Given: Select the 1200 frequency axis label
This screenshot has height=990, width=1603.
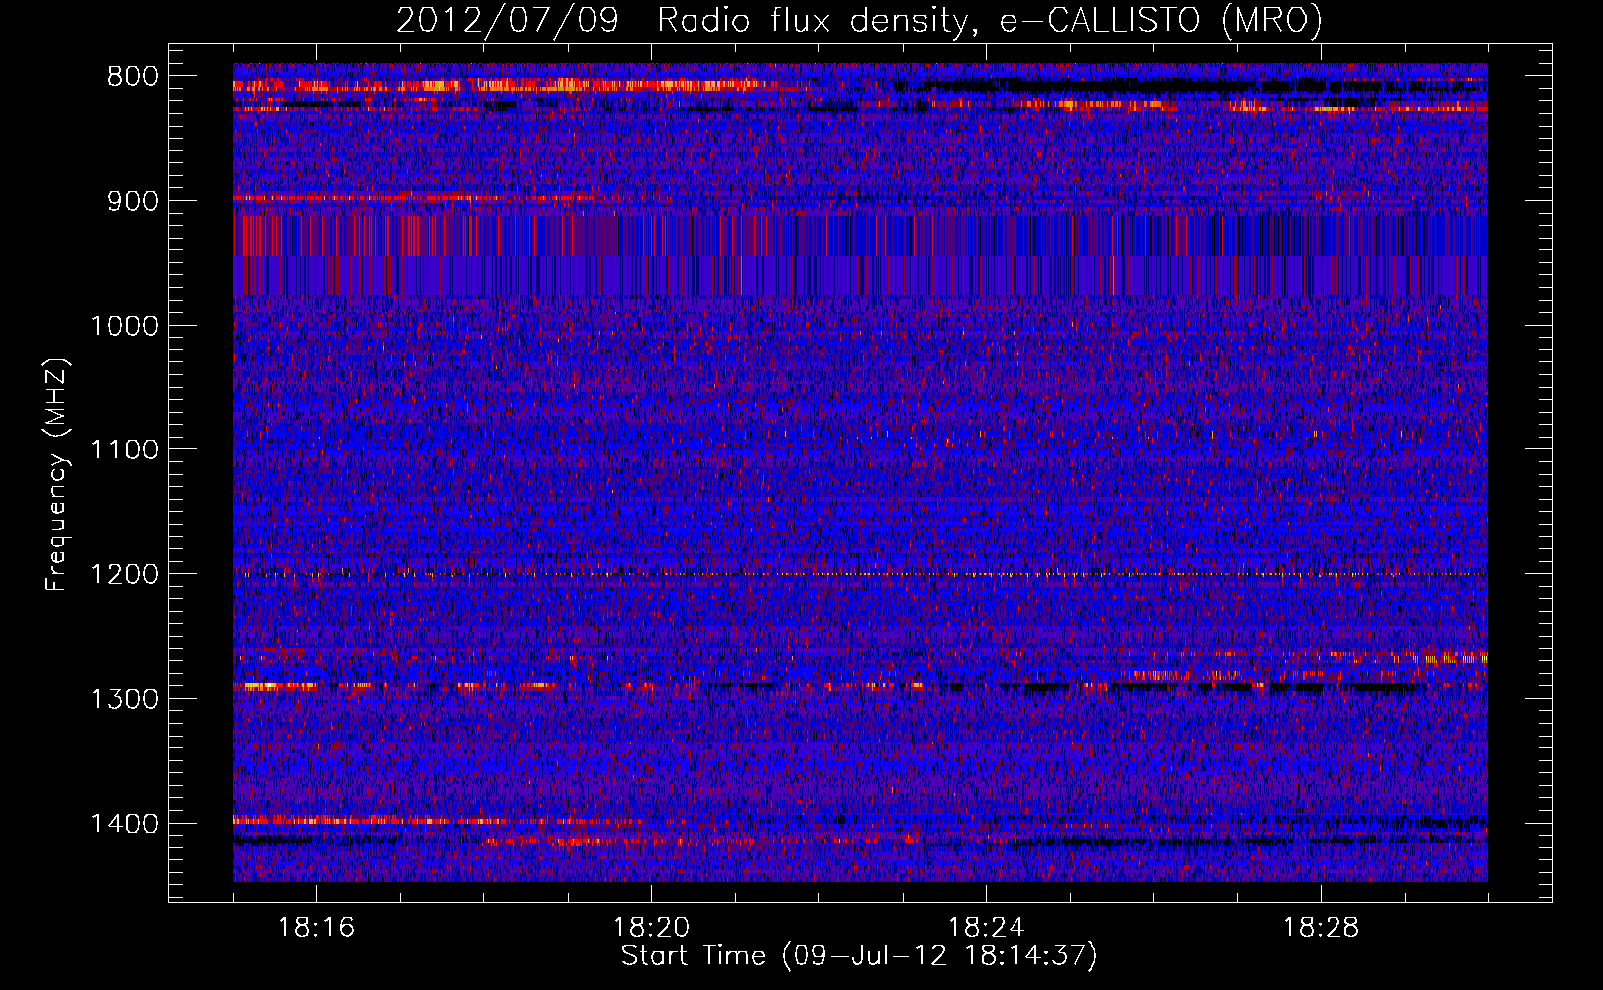Looking at the screenshot, I should pyautogui.click(x=124, y=574).
